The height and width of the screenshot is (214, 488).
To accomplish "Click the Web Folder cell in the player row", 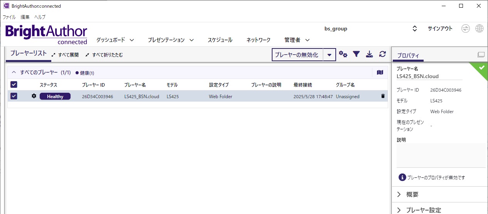I will click(220, 97).
